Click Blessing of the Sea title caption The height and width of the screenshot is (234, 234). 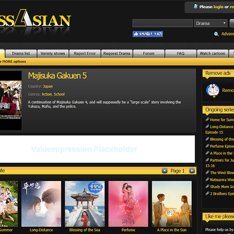pyautogui.click(x=85, y=230)
